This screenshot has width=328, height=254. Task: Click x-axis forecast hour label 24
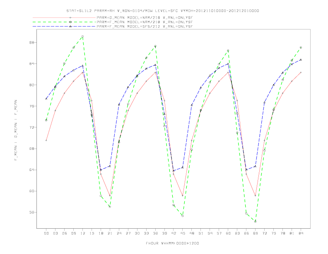click(x=119, y=233)
